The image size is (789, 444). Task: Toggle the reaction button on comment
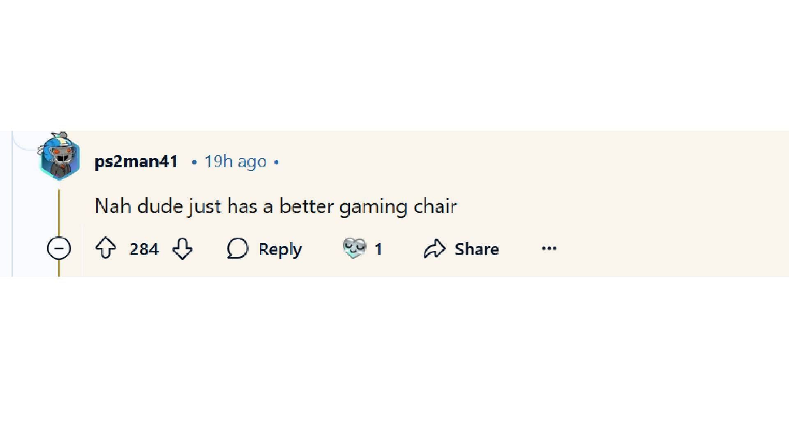(355, 248)
